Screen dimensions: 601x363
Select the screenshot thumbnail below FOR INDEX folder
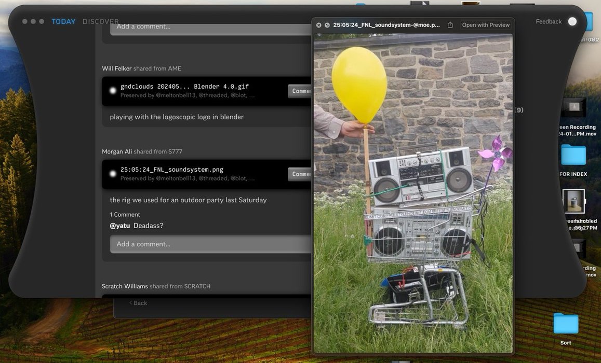click(x=574, y=201)
